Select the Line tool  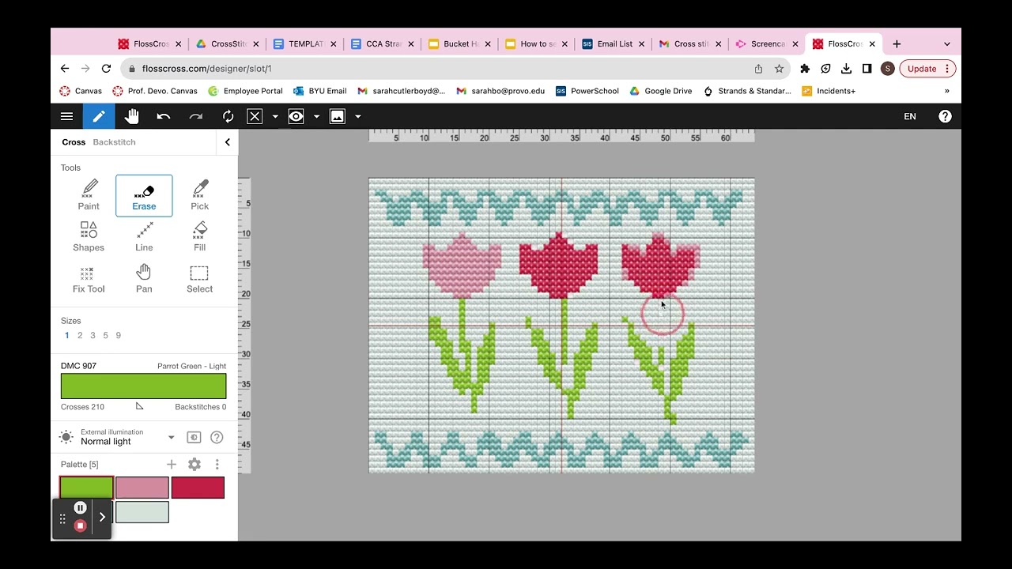coord(144,236)
